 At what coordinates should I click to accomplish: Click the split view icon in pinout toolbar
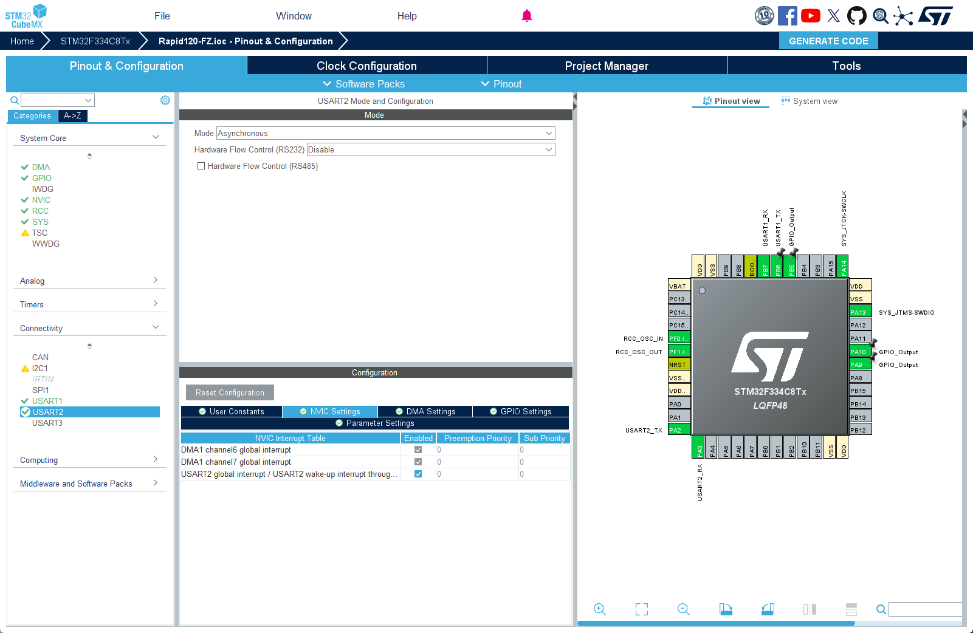[x=810, y=609]
